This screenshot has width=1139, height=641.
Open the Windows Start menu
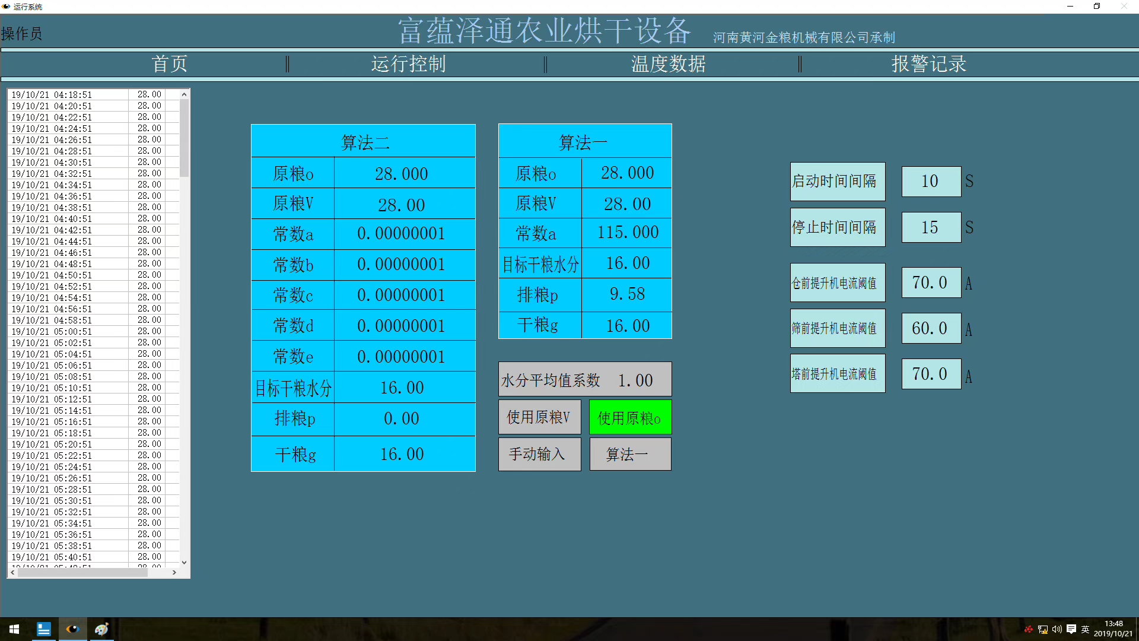pyautogui.click(x=14, y=629)
